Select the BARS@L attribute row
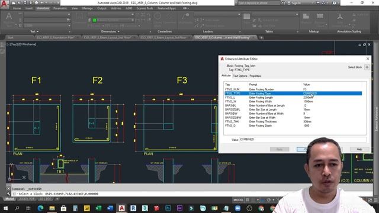379x213 pixels. pyautogui.click(x=293, y=105)
